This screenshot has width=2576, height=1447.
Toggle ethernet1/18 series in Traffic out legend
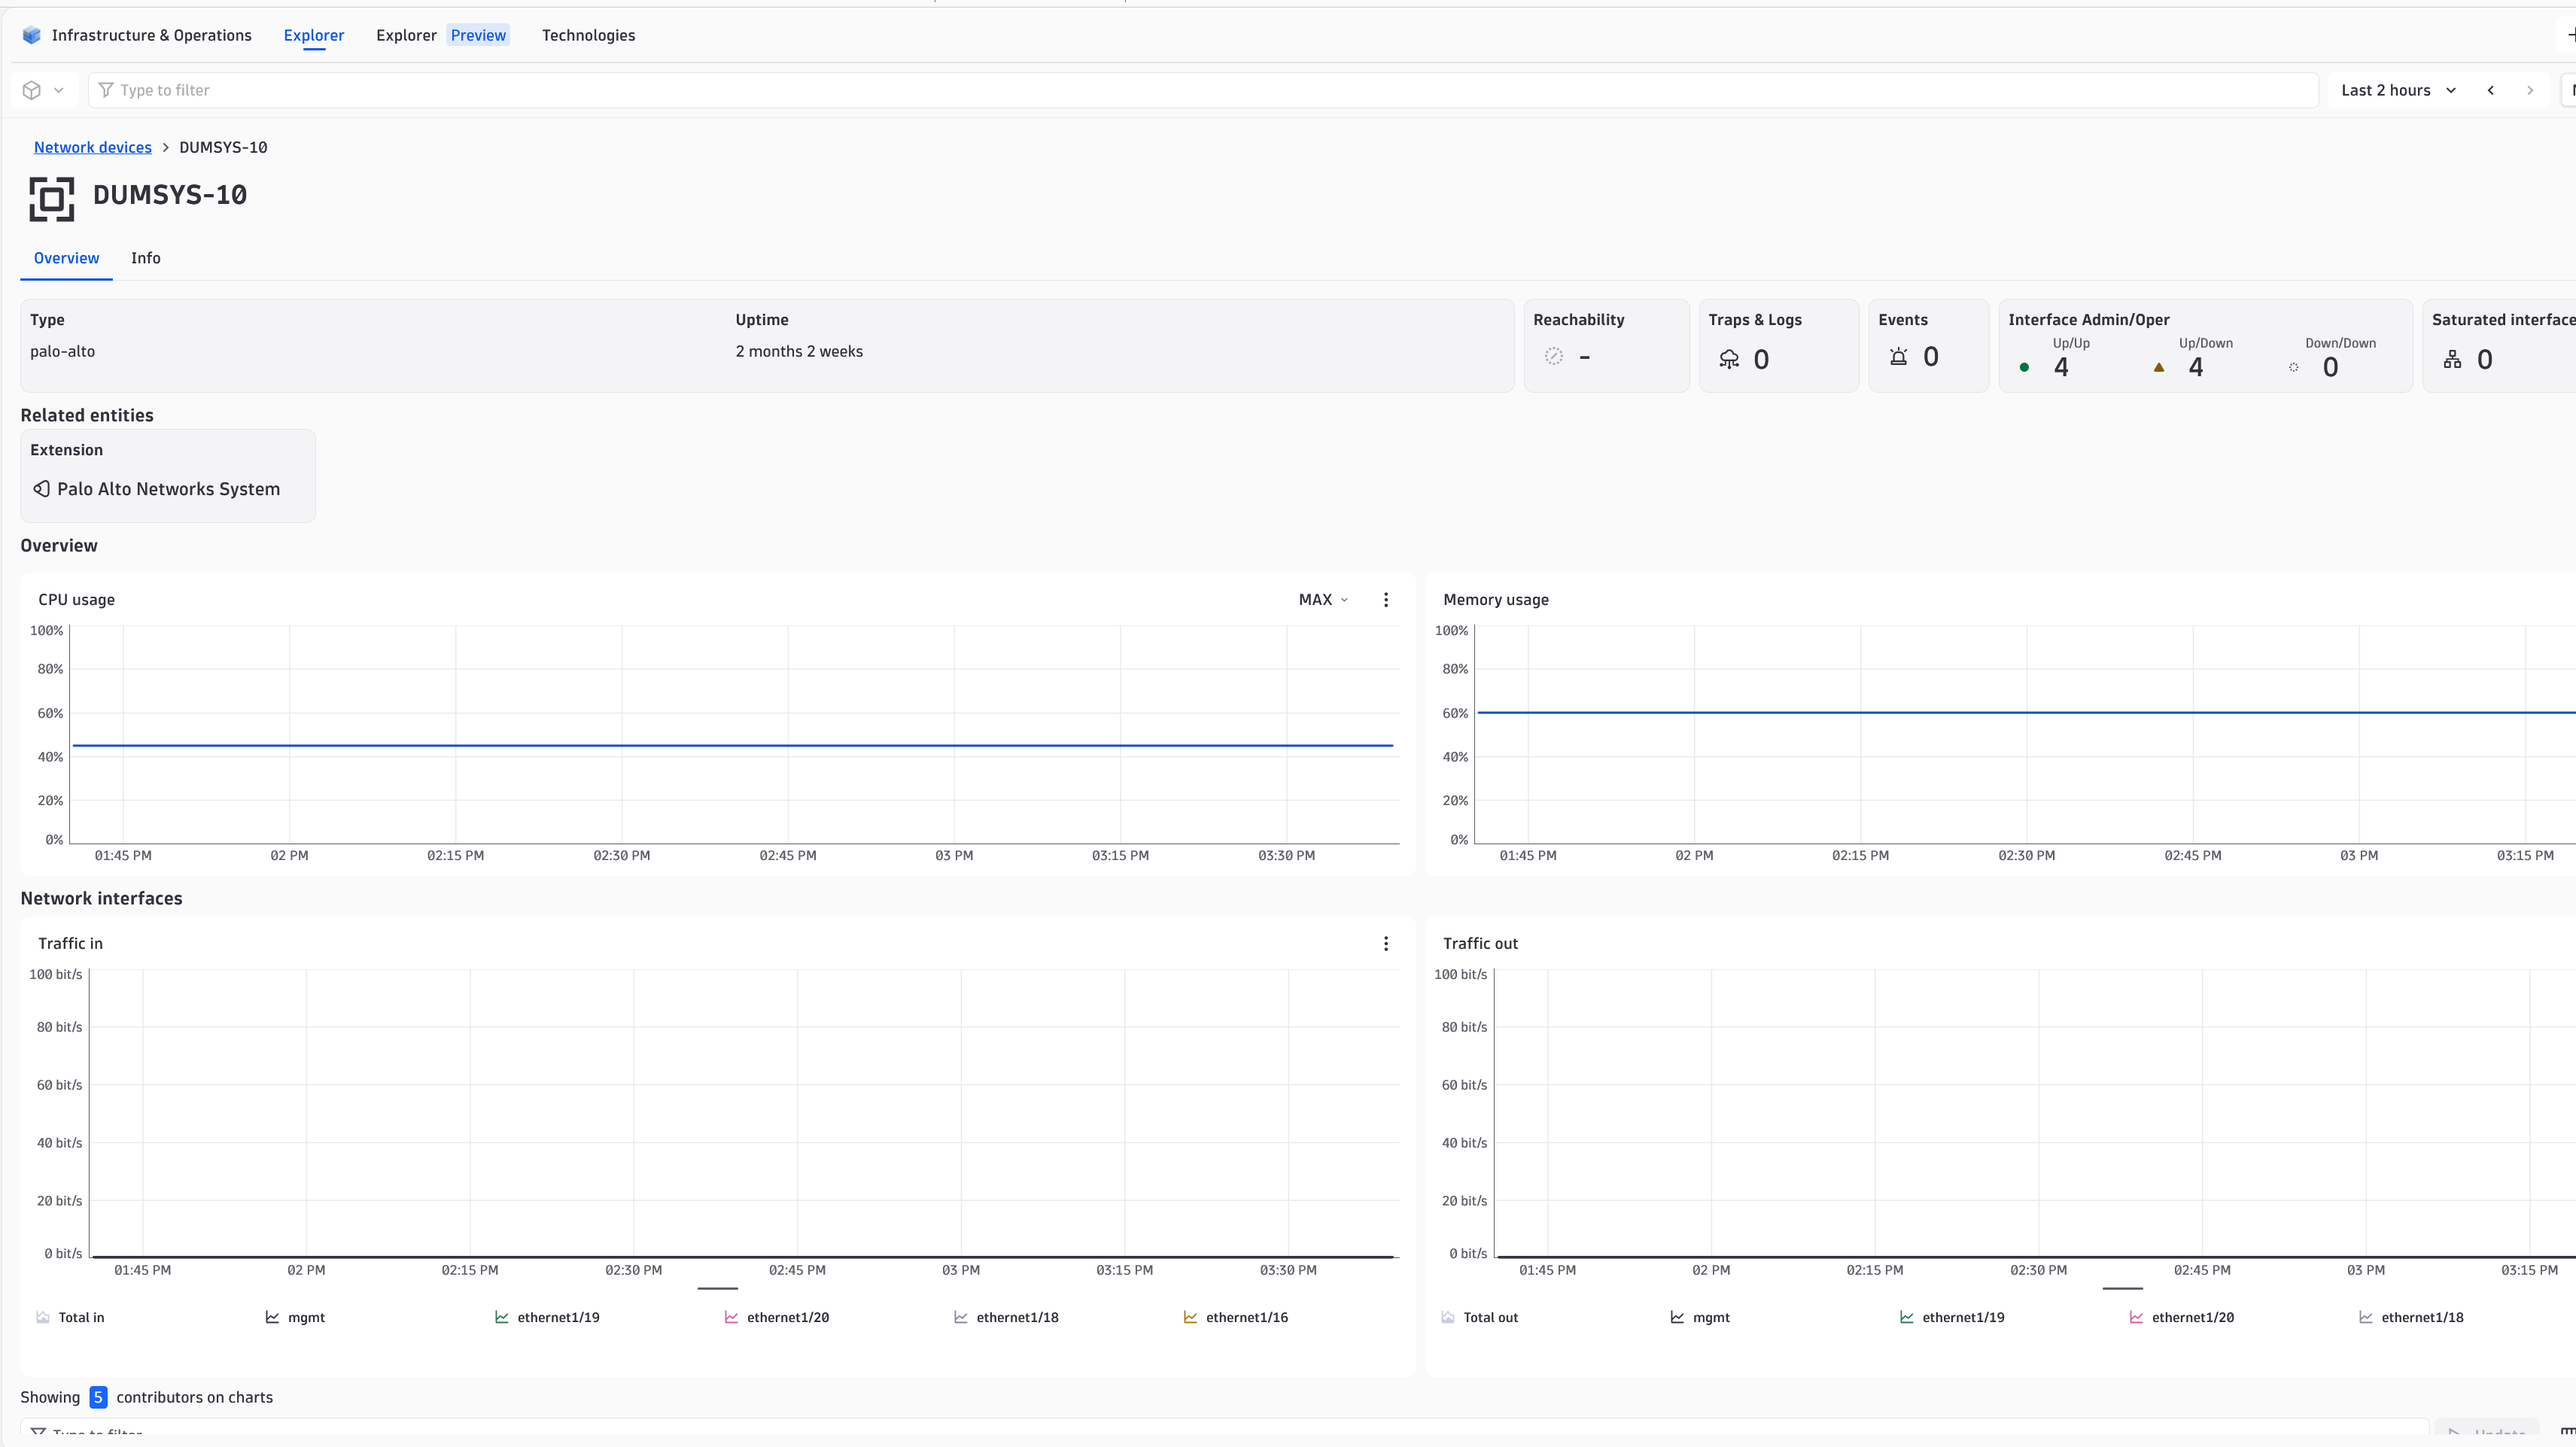tap(2411, 1317)
